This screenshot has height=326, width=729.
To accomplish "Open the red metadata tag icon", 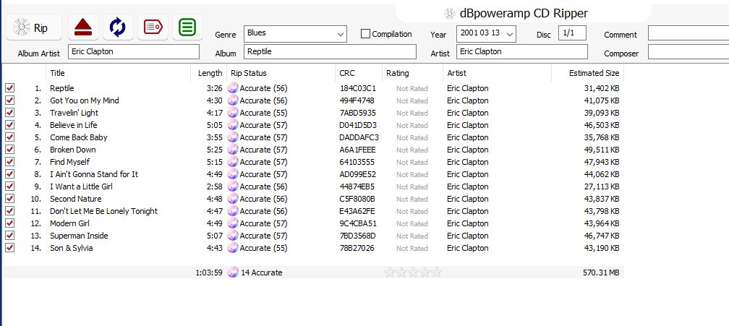I will pyautogui.click(x=153, y=27).
